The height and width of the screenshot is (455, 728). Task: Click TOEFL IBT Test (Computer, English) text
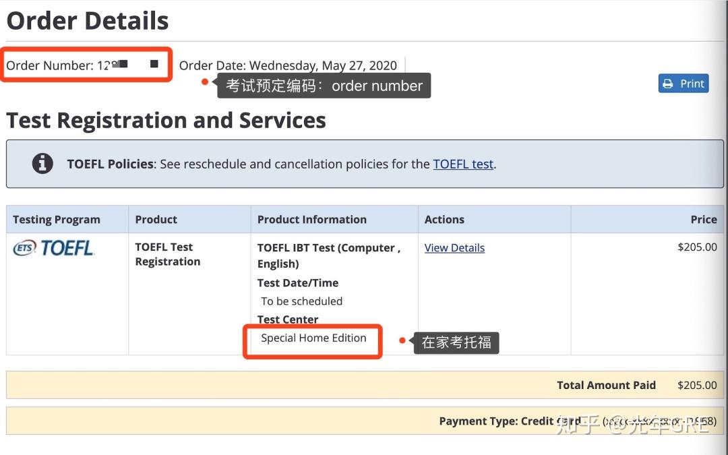[329, 256]
